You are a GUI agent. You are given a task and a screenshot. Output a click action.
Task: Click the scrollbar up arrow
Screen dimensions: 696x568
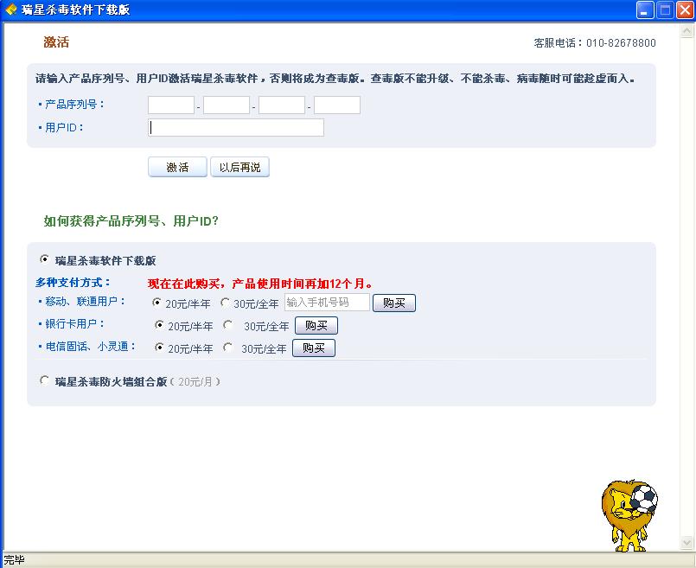[686, 30]
